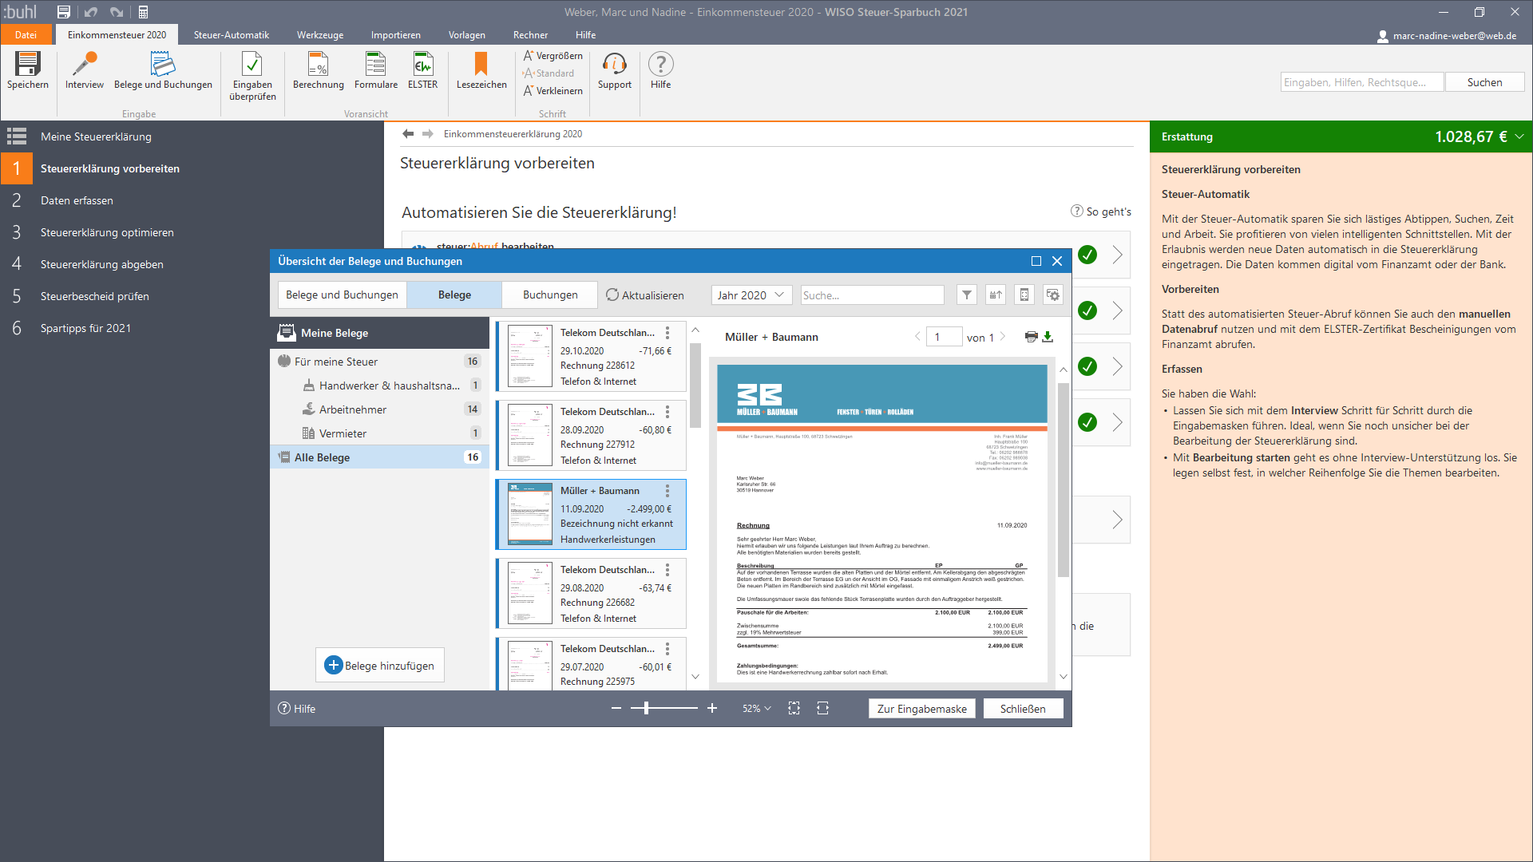Open options menu for Müller + Baumann entry
1533x862 pixels.
pos(667,491)
